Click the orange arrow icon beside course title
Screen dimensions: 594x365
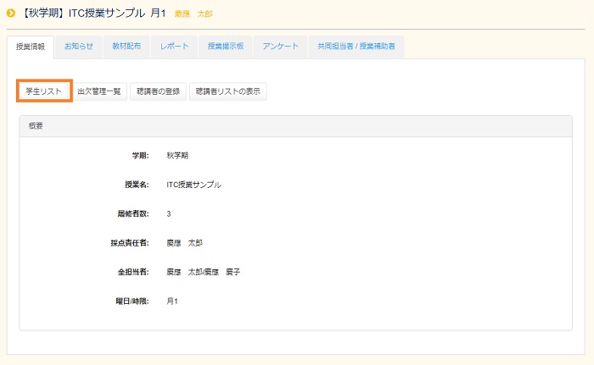coord(11,14)
